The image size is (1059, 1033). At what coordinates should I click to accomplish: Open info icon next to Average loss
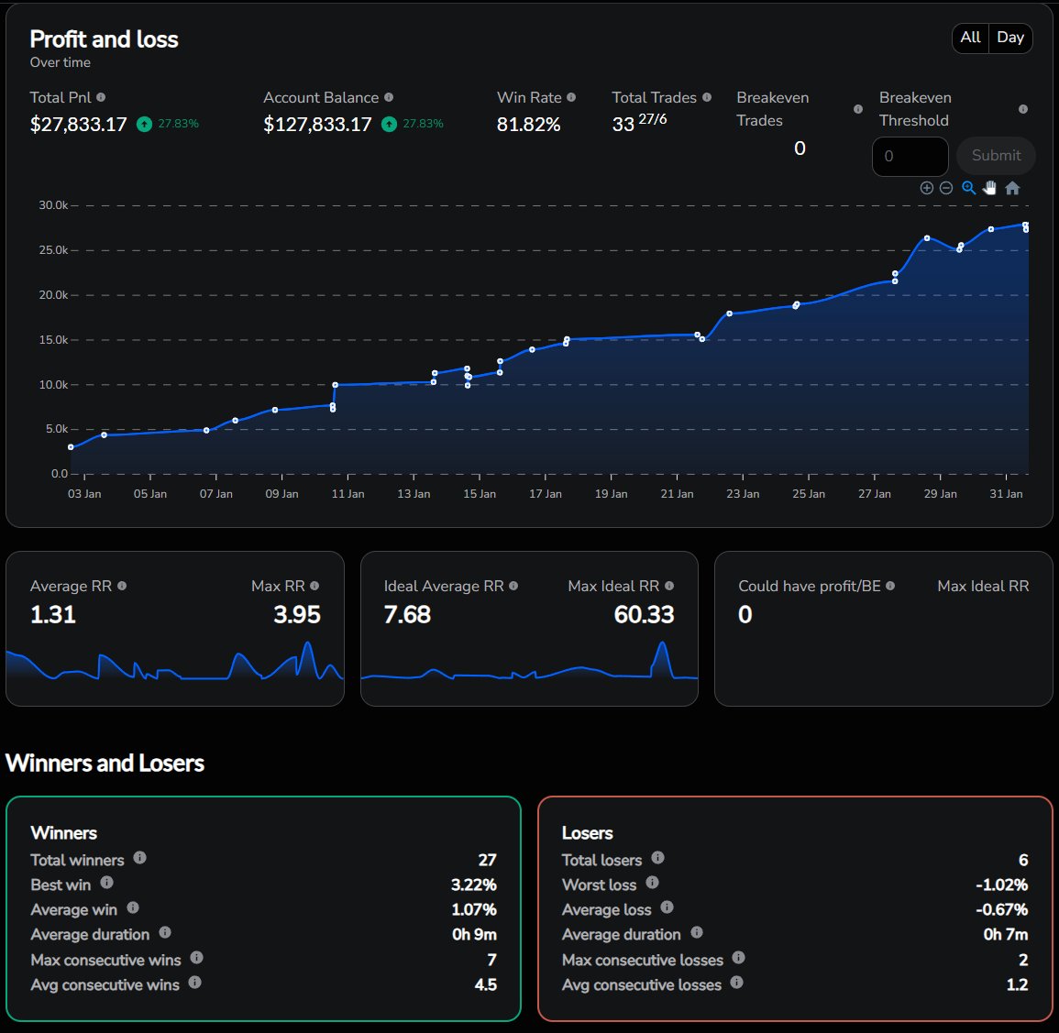point(667,907)
